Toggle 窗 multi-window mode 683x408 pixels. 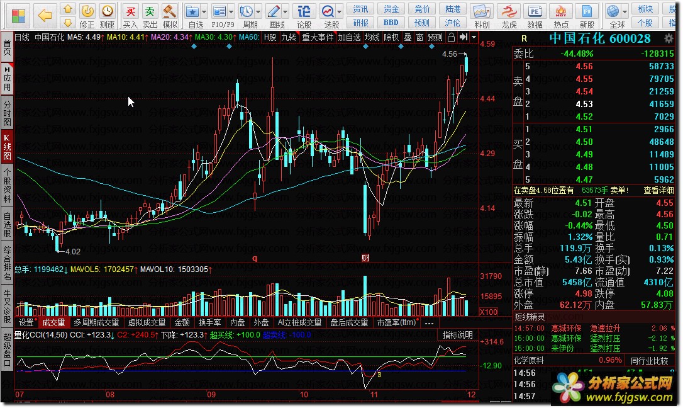point(419,38)
